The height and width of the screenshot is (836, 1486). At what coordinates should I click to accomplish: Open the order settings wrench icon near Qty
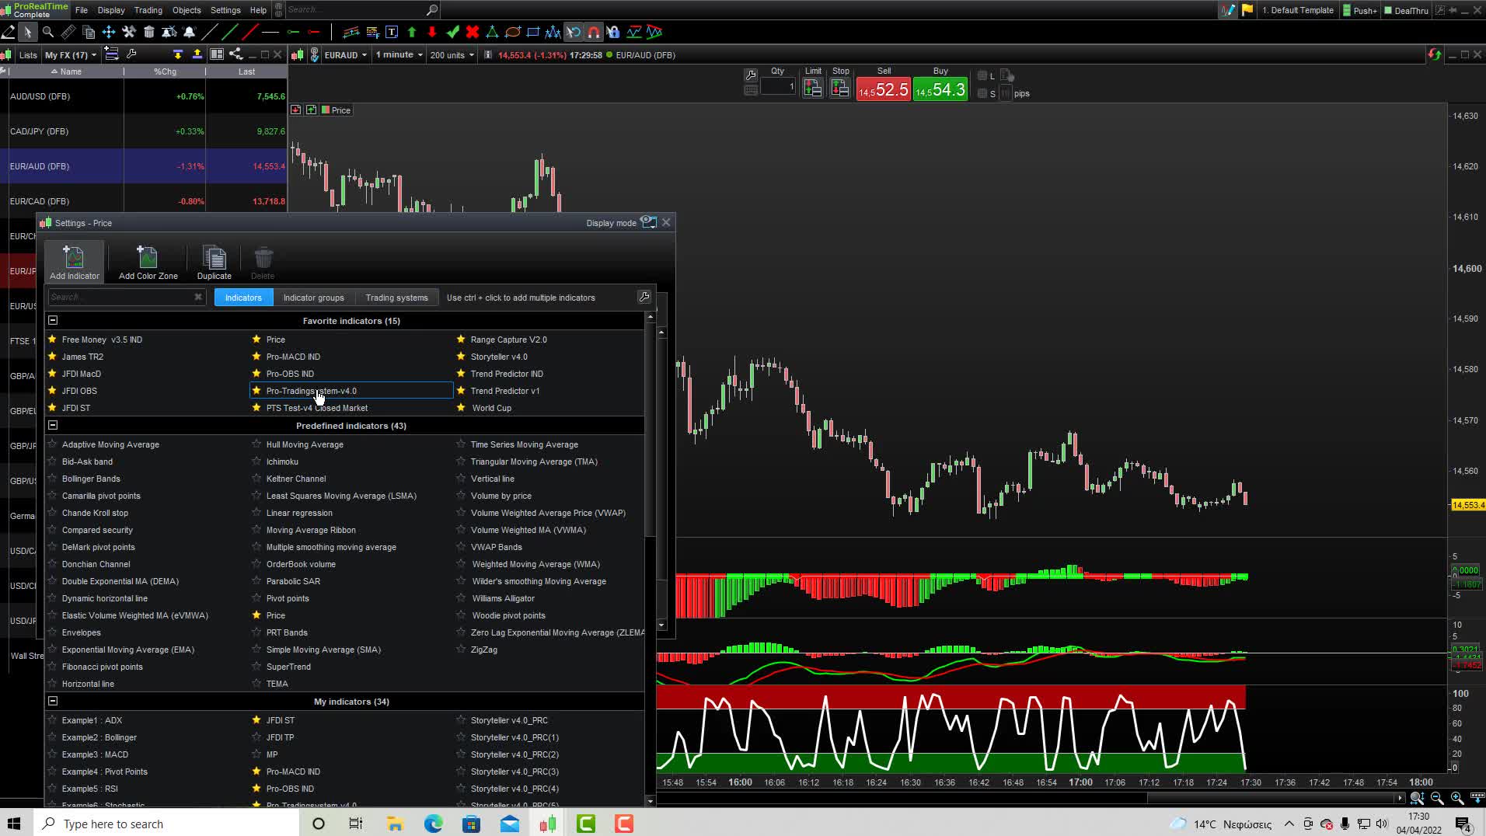pyautogui.click(x=751, y=75)
